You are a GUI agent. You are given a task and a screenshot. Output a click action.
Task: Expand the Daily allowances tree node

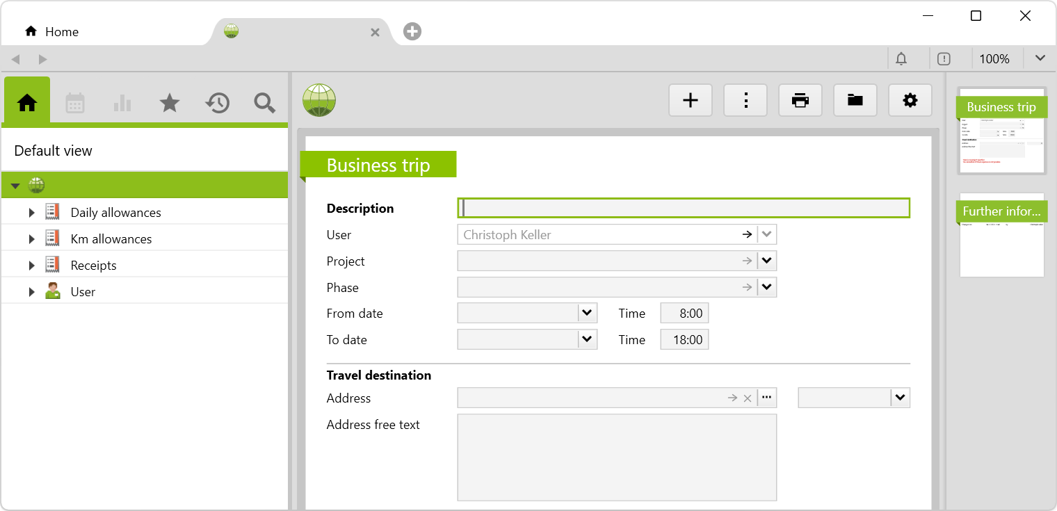31,213
